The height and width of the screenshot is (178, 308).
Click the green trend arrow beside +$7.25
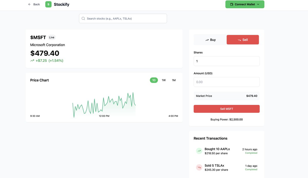(x=32, y=61)
